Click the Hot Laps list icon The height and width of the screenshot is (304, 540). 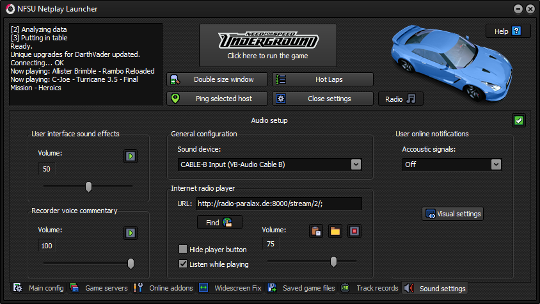tap(281, 79)
